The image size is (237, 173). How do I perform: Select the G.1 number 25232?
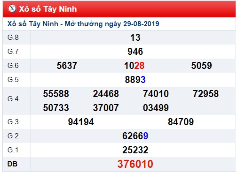[x=135, y=150]
